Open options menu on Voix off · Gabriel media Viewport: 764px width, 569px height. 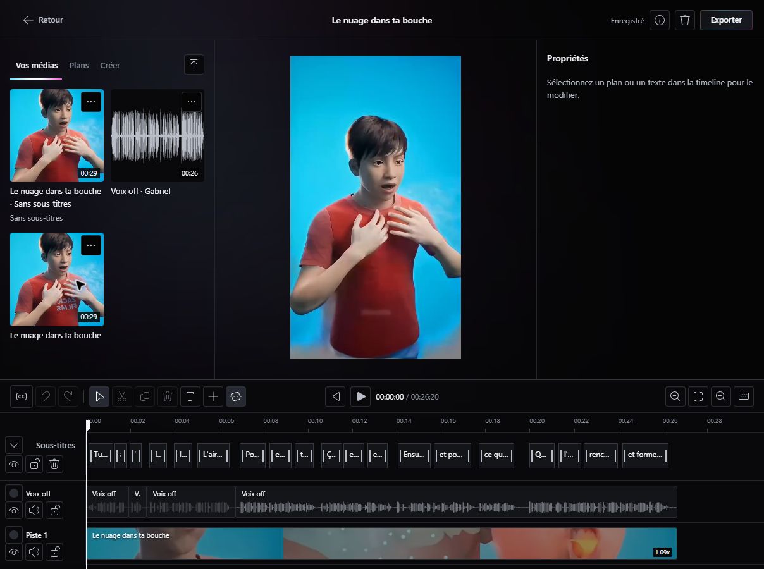click(x=192, y=102)
